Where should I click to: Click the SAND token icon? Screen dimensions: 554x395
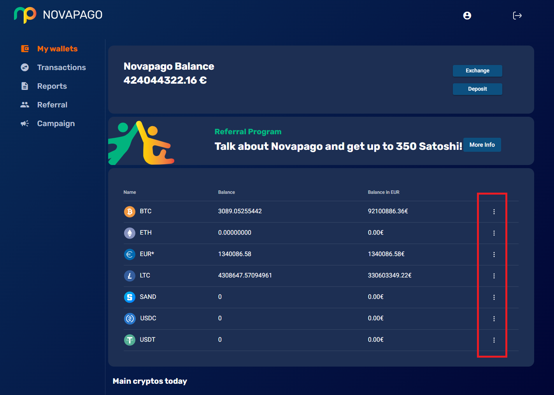click(130, 297)
